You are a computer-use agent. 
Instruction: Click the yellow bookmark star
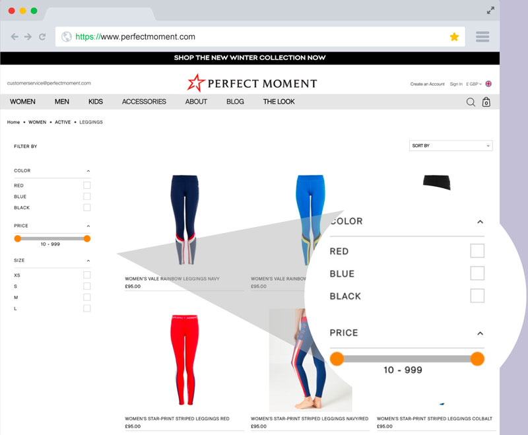[x=454, y=37]
